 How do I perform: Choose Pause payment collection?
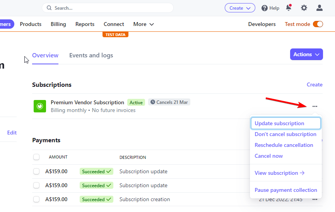coord(285,190)
